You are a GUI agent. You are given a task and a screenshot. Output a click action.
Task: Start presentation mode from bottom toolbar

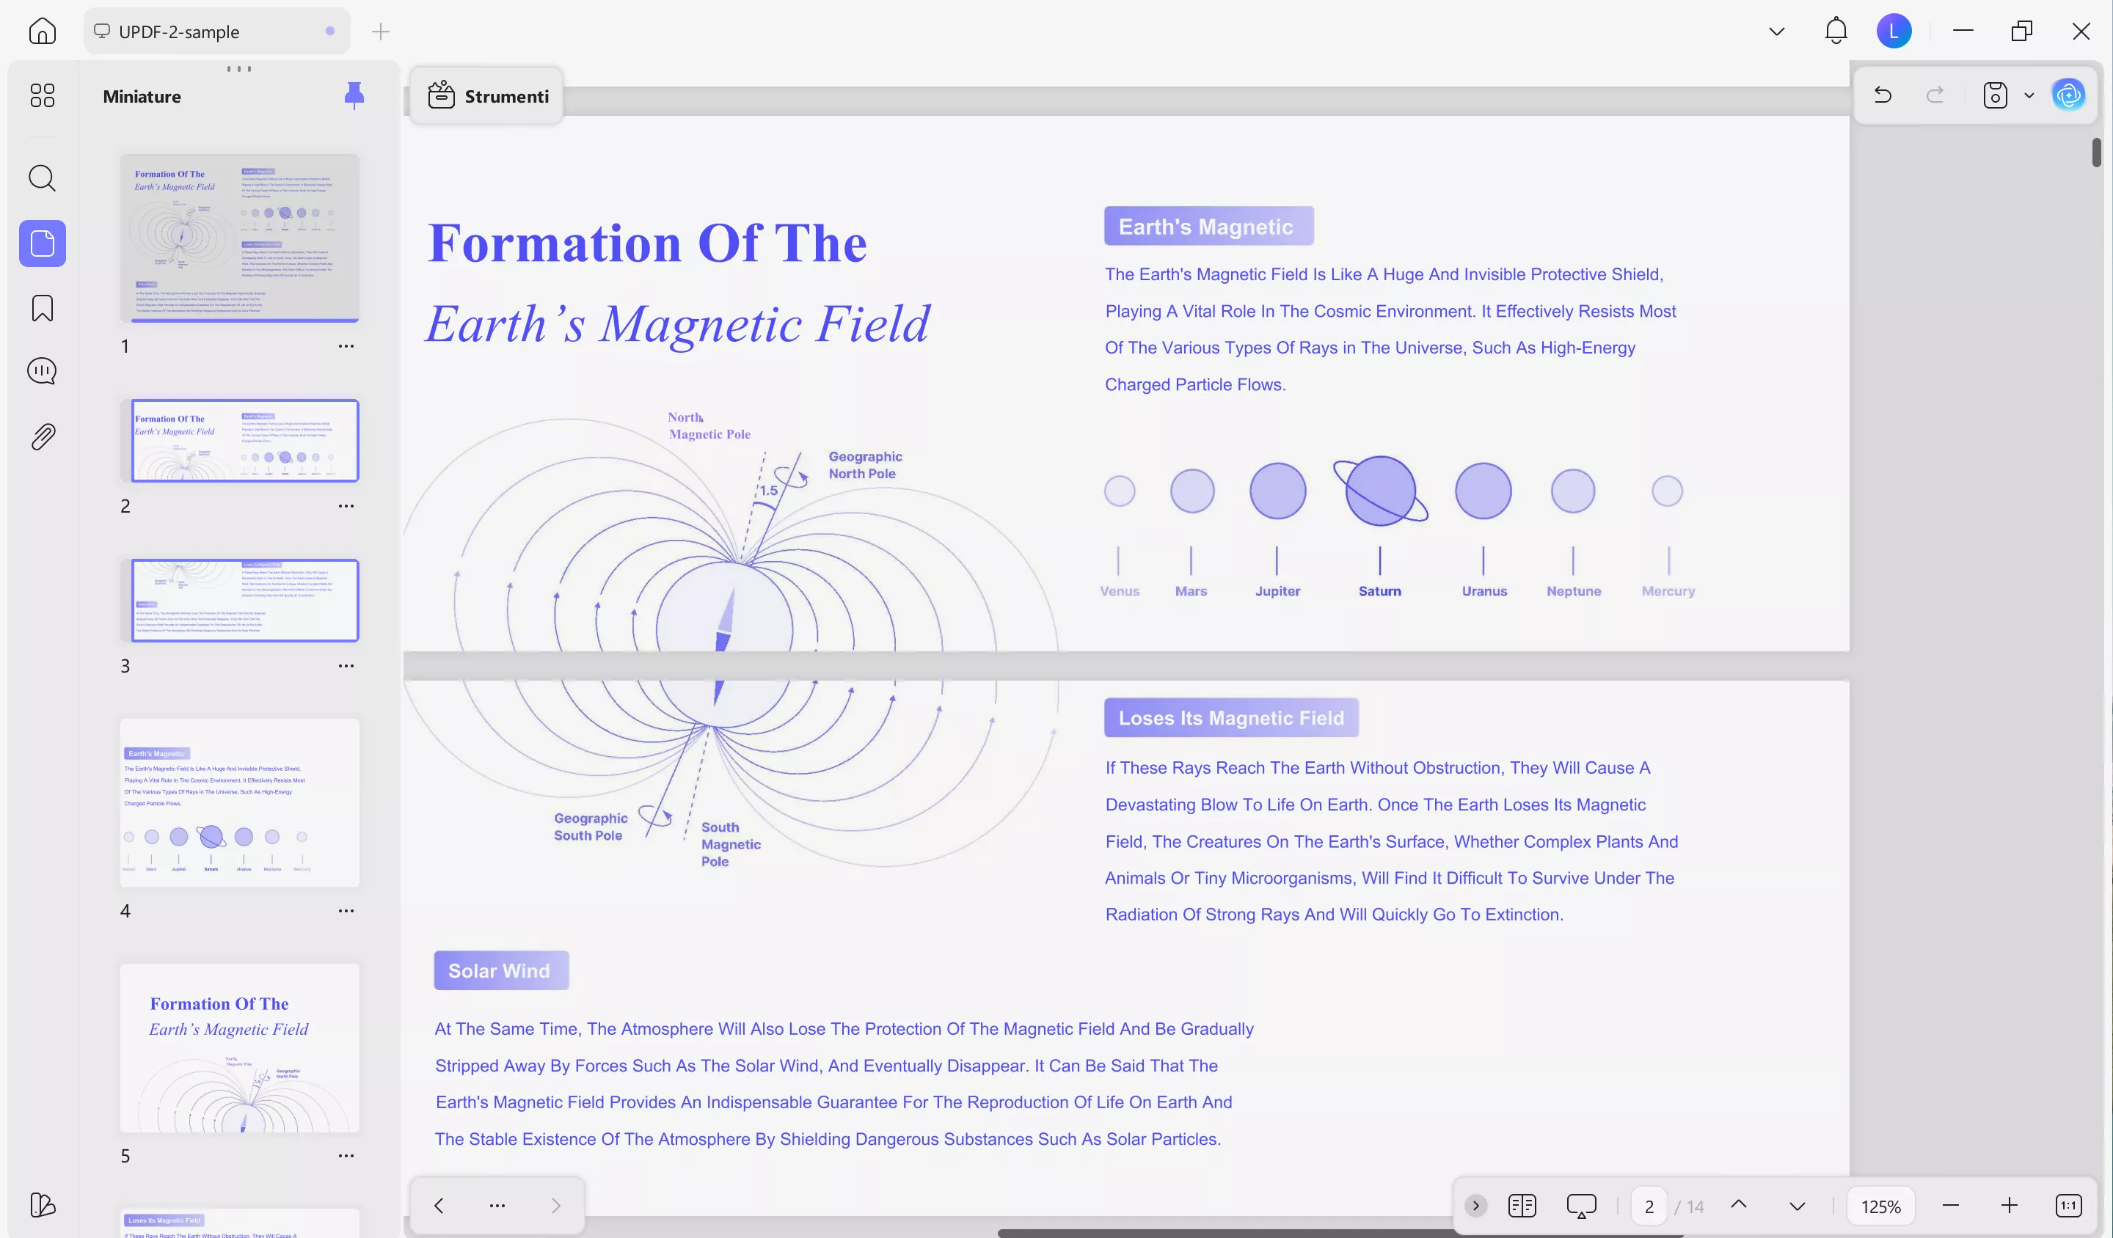tap(1581, 1205)
